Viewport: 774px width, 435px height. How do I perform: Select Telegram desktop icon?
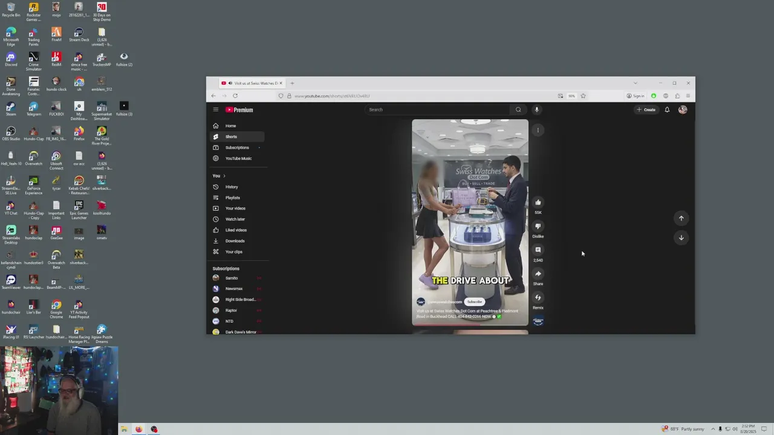pos(33,109)
